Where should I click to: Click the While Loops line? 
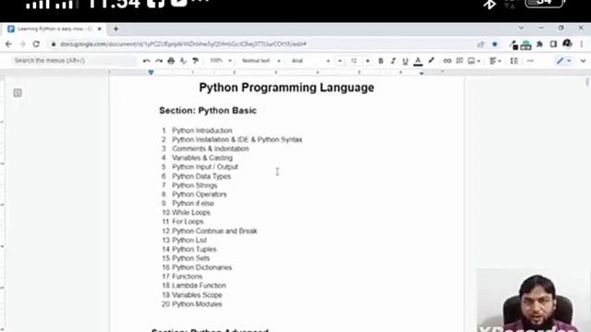(191, 212)
